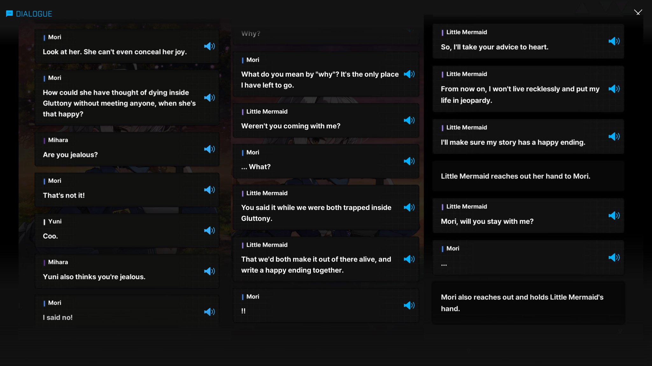Play Yuni's "Coo." voice line
Image resolution: width=652 pixels, height=366 pixels.
(x=209, y=230)
